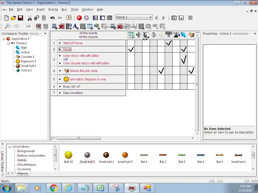
Task: Select Explosion 3 in workspace tree
Action: [x=28, y=61]
